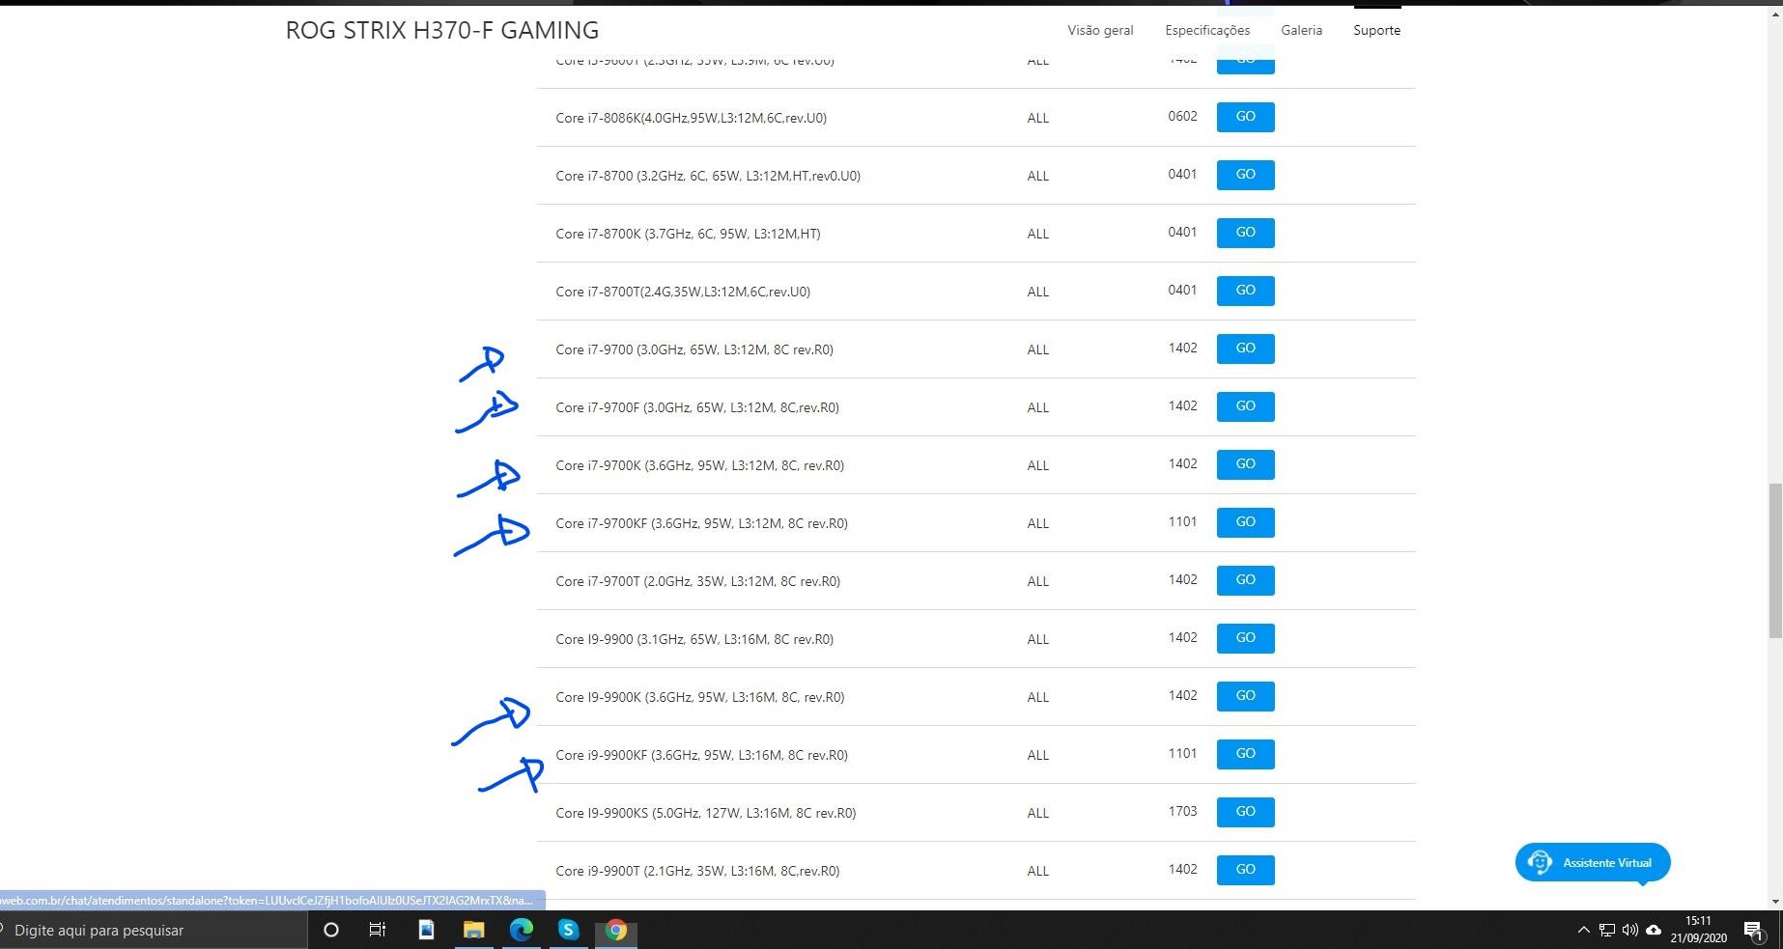Click GO for Core i7-8700K row
Viewport: 1783px width, 949px height.
[x=1245, y=233]
